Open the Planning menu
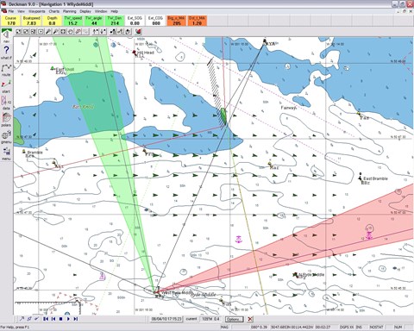 pos(70,11)
